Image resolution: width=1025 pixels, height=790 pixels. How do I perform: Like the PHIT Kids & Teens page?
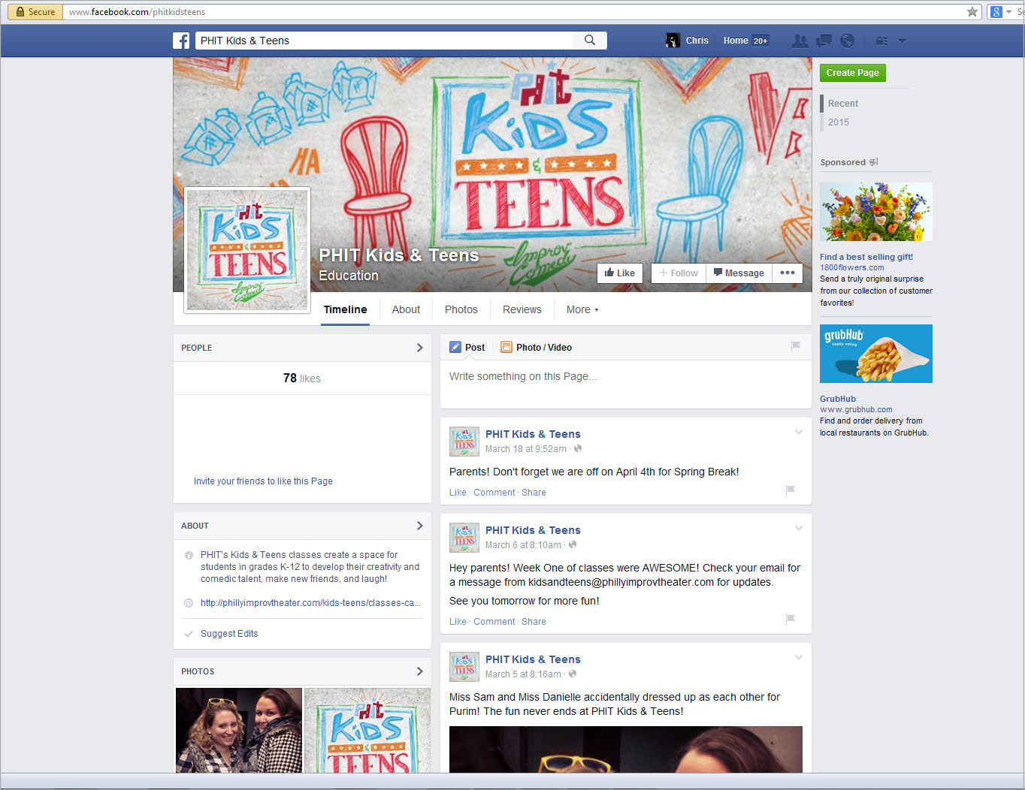pyautogui.click(x=620, y=273)
